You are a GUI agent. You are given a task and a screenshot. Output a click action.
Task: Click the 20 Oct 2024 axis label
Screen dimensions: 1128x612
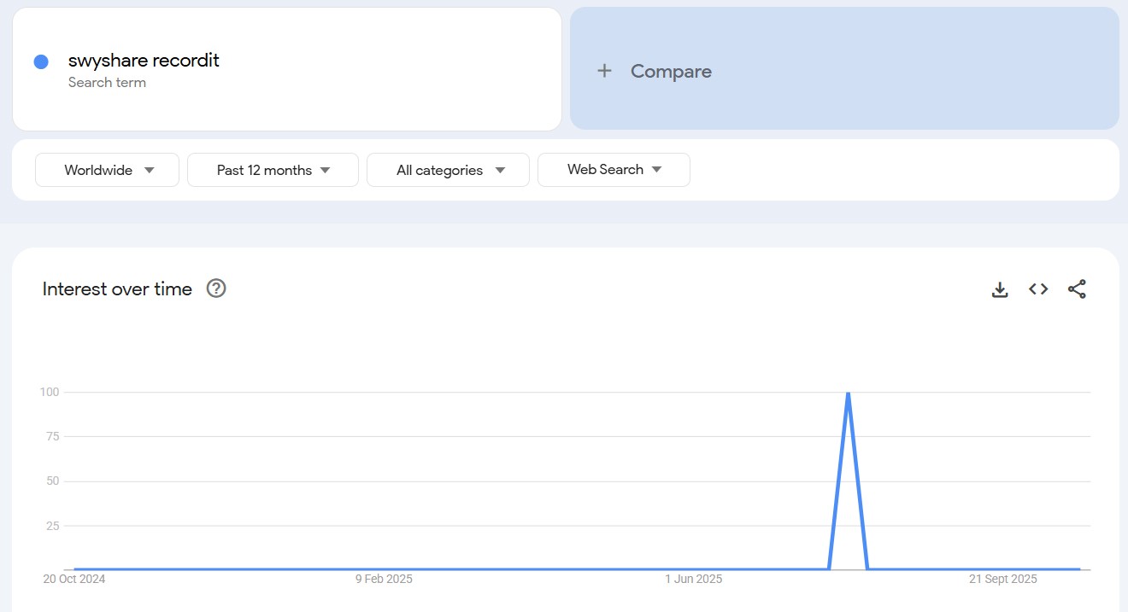tap(74, 579)
